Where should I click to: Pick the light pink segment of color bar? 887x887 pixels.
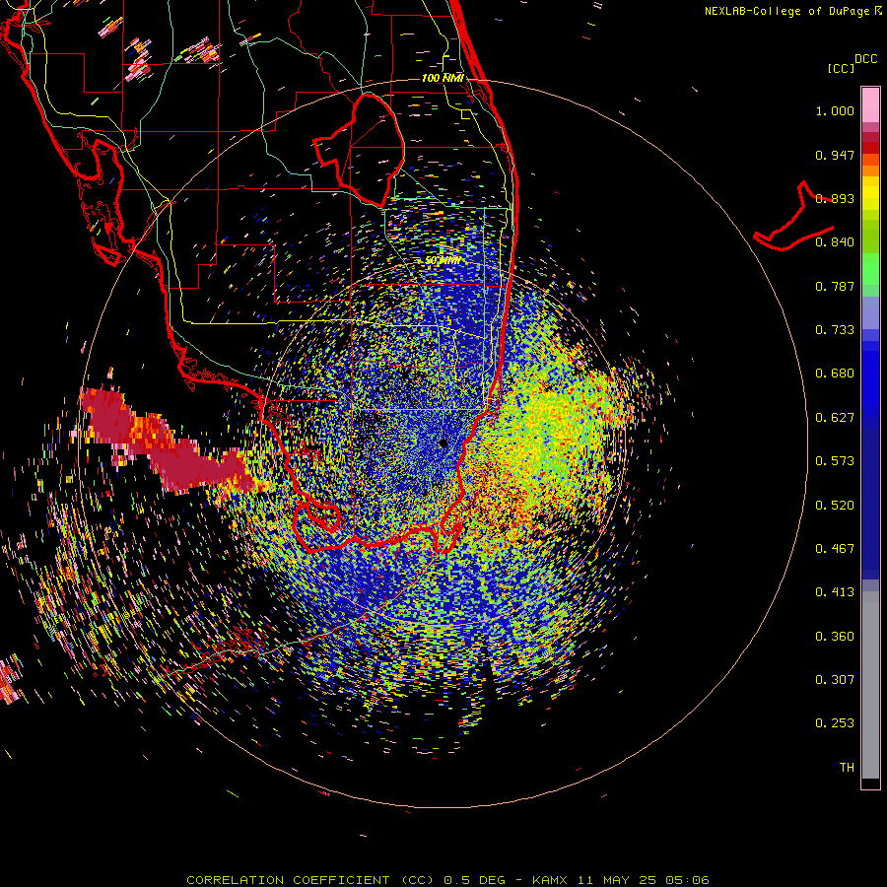(870, 104)
